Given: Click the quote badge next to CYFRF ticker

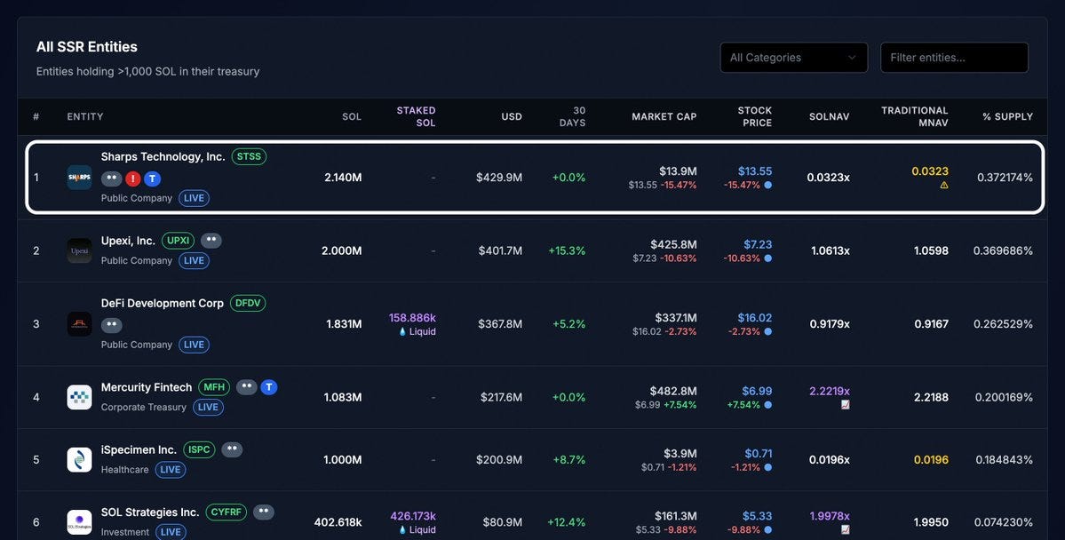Looking at the screenshot, I should [264, 512].
